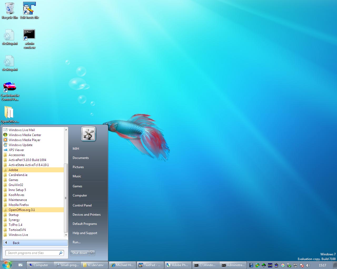Launch Windows Media Center
The image size is (337, 269).
click(x=33, y=135)
